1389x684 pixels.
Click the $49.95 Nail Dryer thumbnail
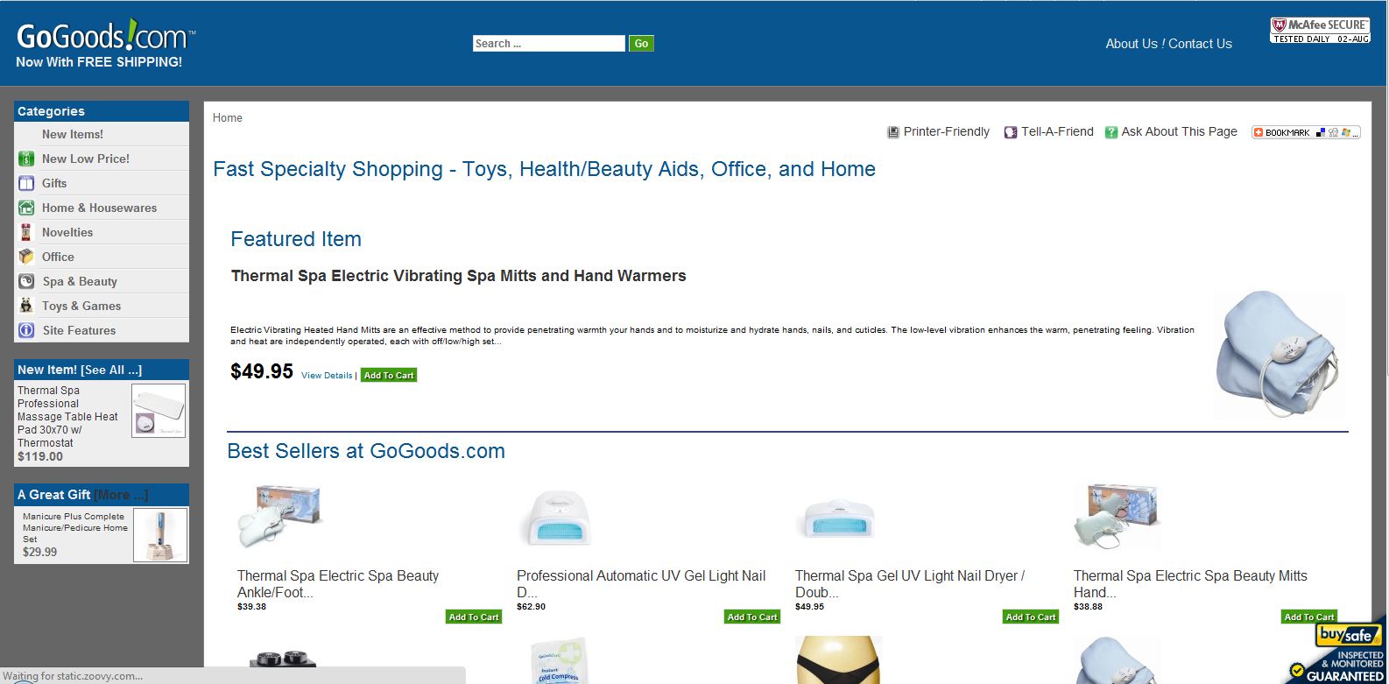tap(838, 517)
